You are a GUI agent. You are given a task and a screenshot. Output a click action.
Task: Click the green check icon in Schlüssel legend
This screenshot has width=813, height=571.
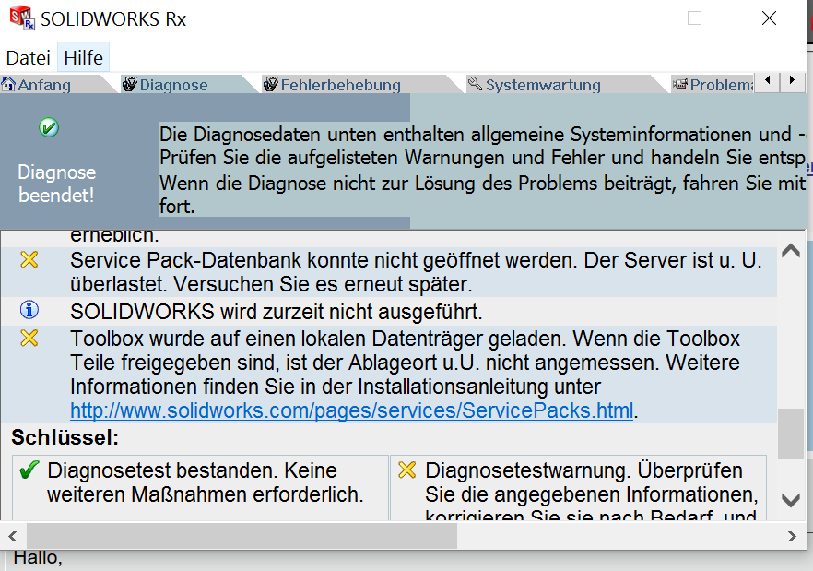(29, 470)
